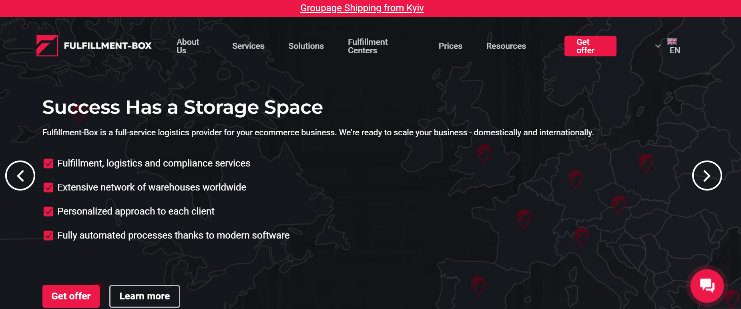Click checkmark beside Fully automated processes

click(x=48, y=235)
